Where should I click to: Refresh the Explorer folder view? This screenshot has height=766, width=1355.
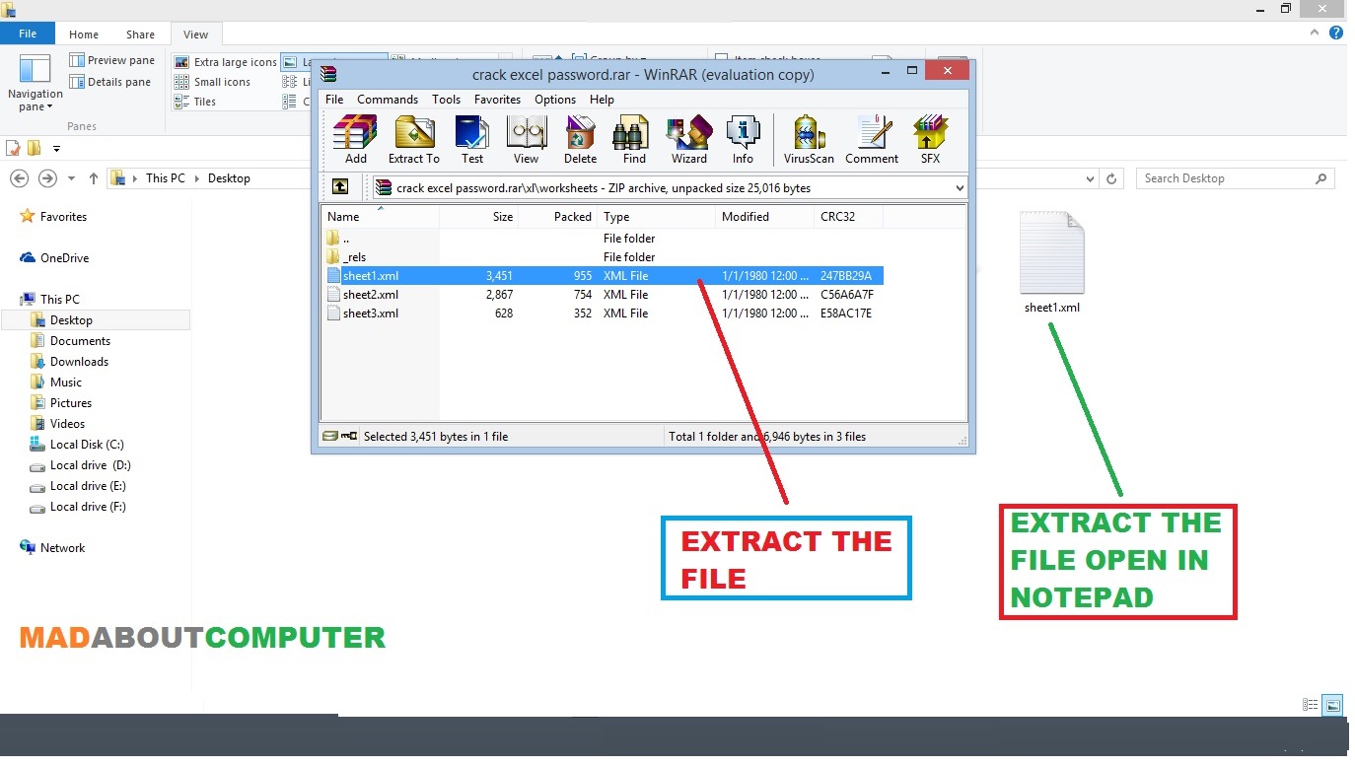(x=1112, y=178)
